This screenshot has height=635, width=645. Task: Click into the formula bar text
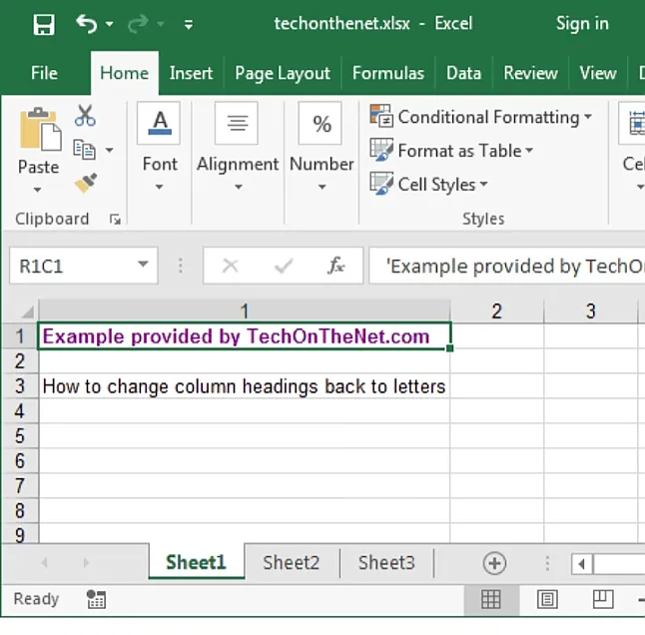(x=507, y=266)
